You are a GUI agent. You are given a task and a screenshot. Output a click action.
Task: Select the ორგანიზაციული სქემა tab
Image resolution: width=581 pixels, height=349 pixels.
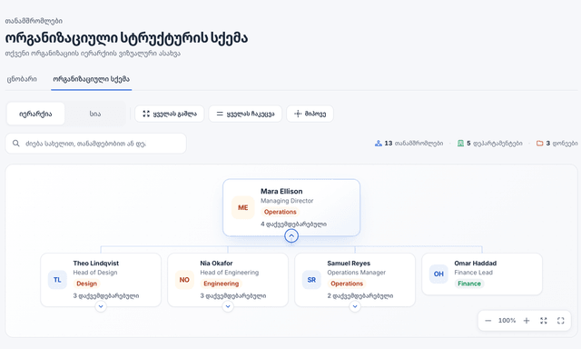91,79
